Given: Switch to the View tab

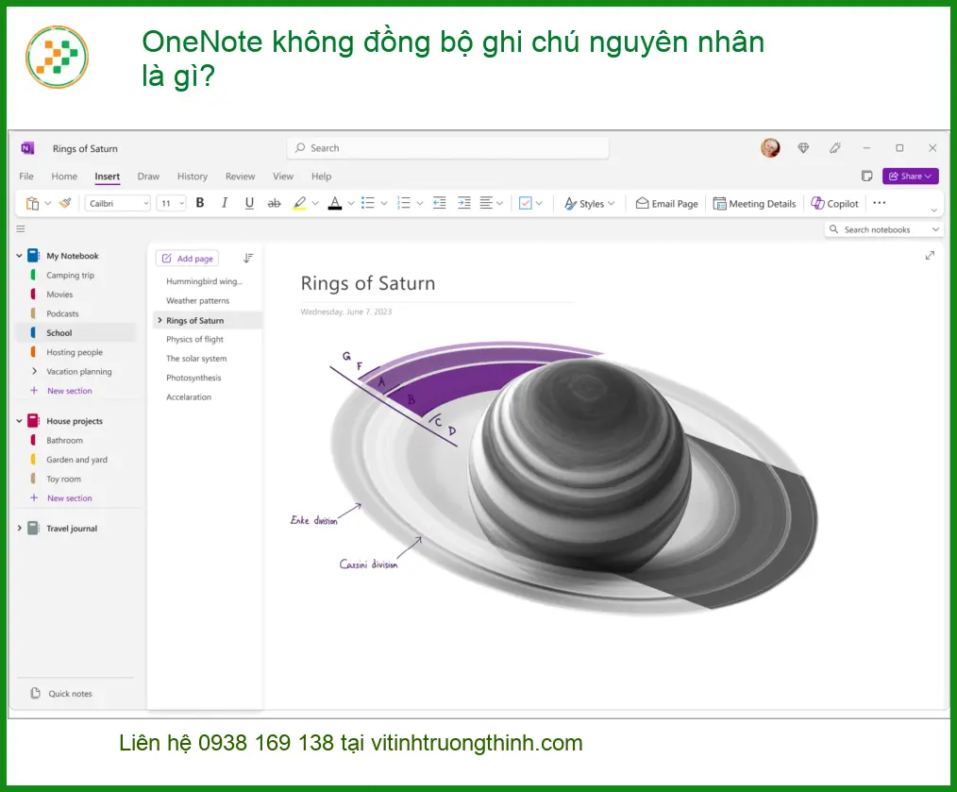Looking at the screenshot, I should [x=282, y=176].
